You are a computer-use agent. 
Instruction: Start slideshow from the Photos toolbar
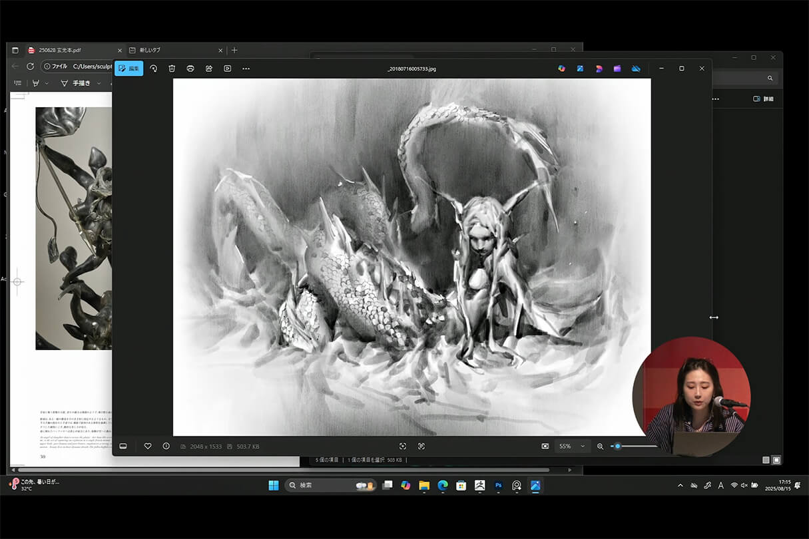coord(227,69)
